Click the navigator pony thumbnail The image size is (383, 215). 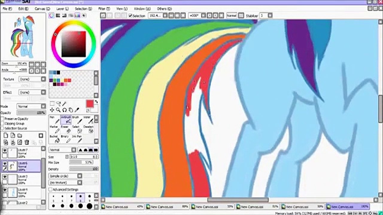[x=23, y=36]
